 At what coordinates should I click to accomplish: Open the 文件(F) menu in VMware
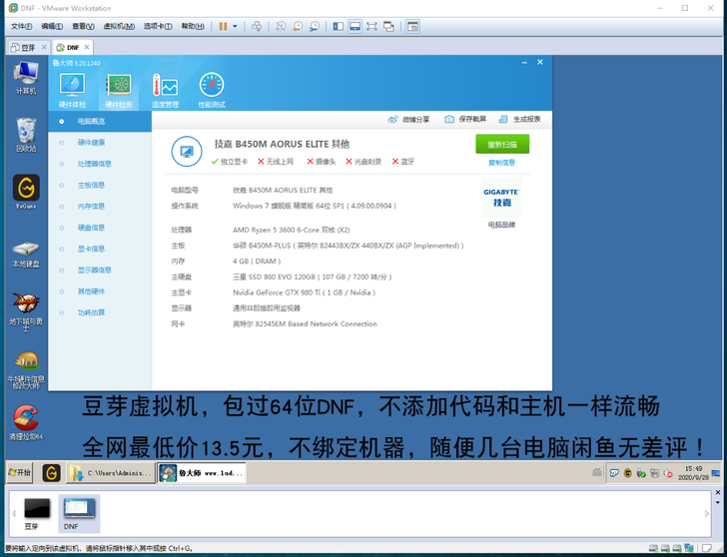click(21, 26)
